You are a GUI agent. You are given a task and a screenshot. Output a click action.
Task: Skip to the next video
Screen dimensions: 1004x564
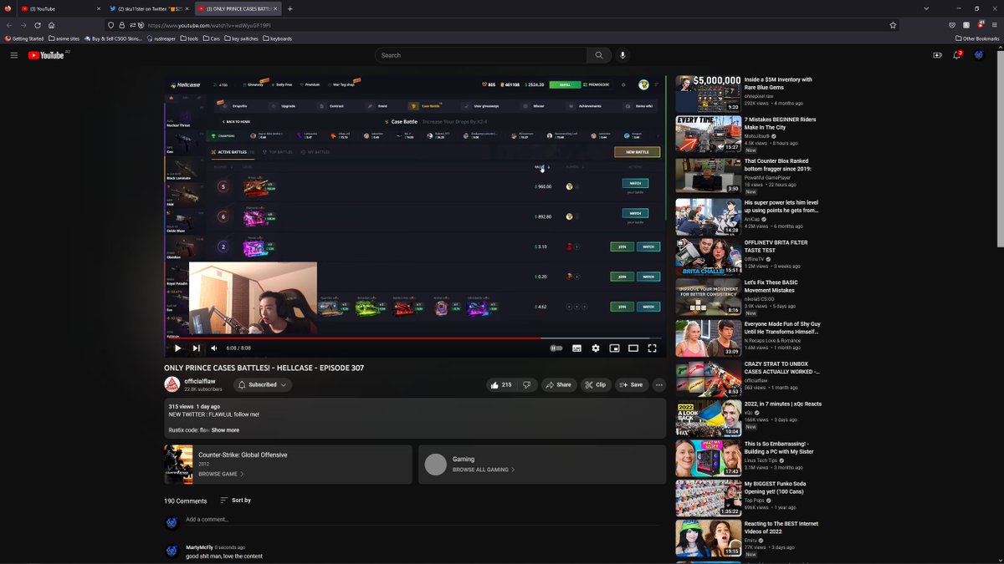tap(196, 348)
